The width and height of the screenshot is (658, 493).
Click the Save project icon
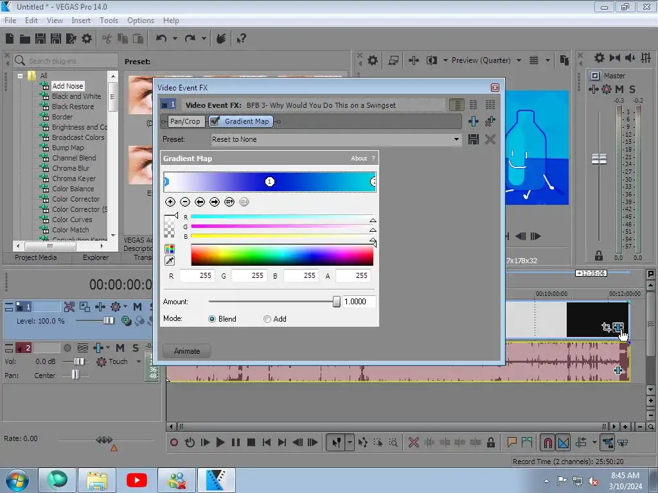point(40,39)
